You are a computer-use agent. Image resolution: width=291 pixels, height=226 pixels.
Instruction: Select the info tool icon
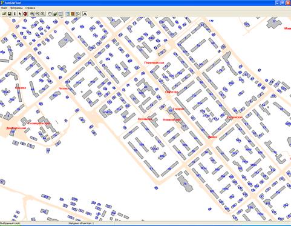pos(15,14)
